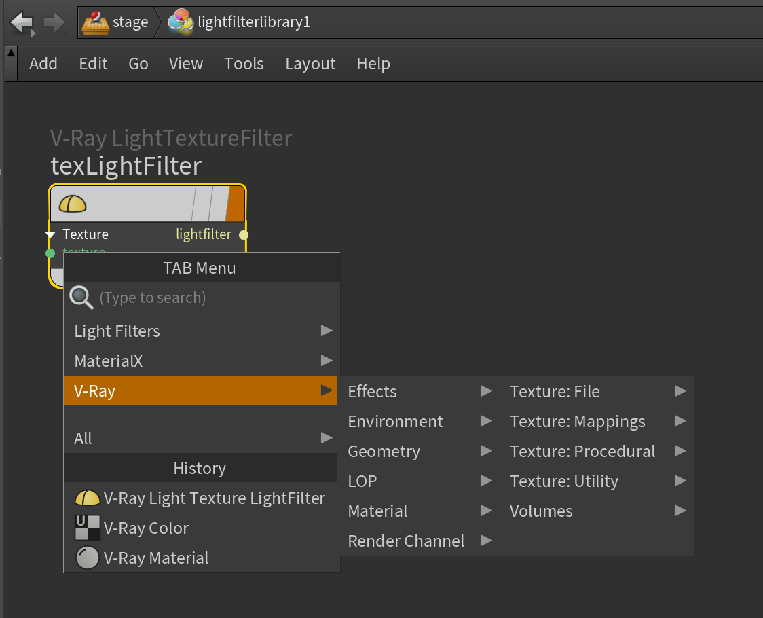Open the Go menu
763x618 pixels.
point(138,64)
